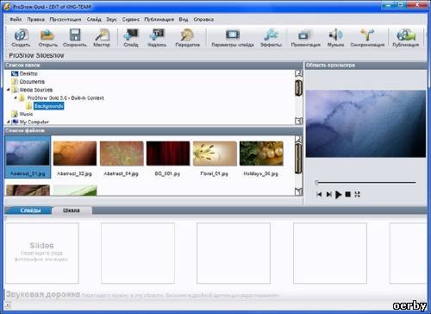This screenshot has height=314, width=431.
Task: Click the folder list scroll-up arrow
Action: [299, 73]
